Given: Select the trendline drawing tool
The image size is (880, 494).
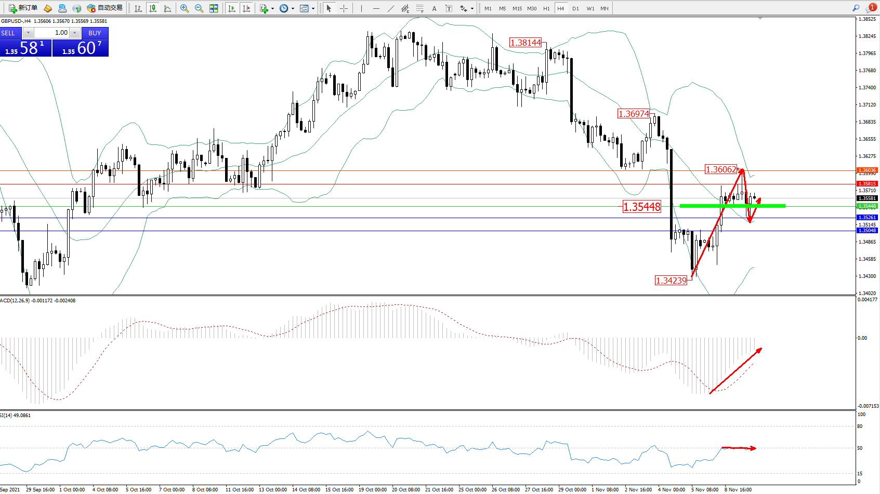Looking at the screenshot, I should 390,8.
